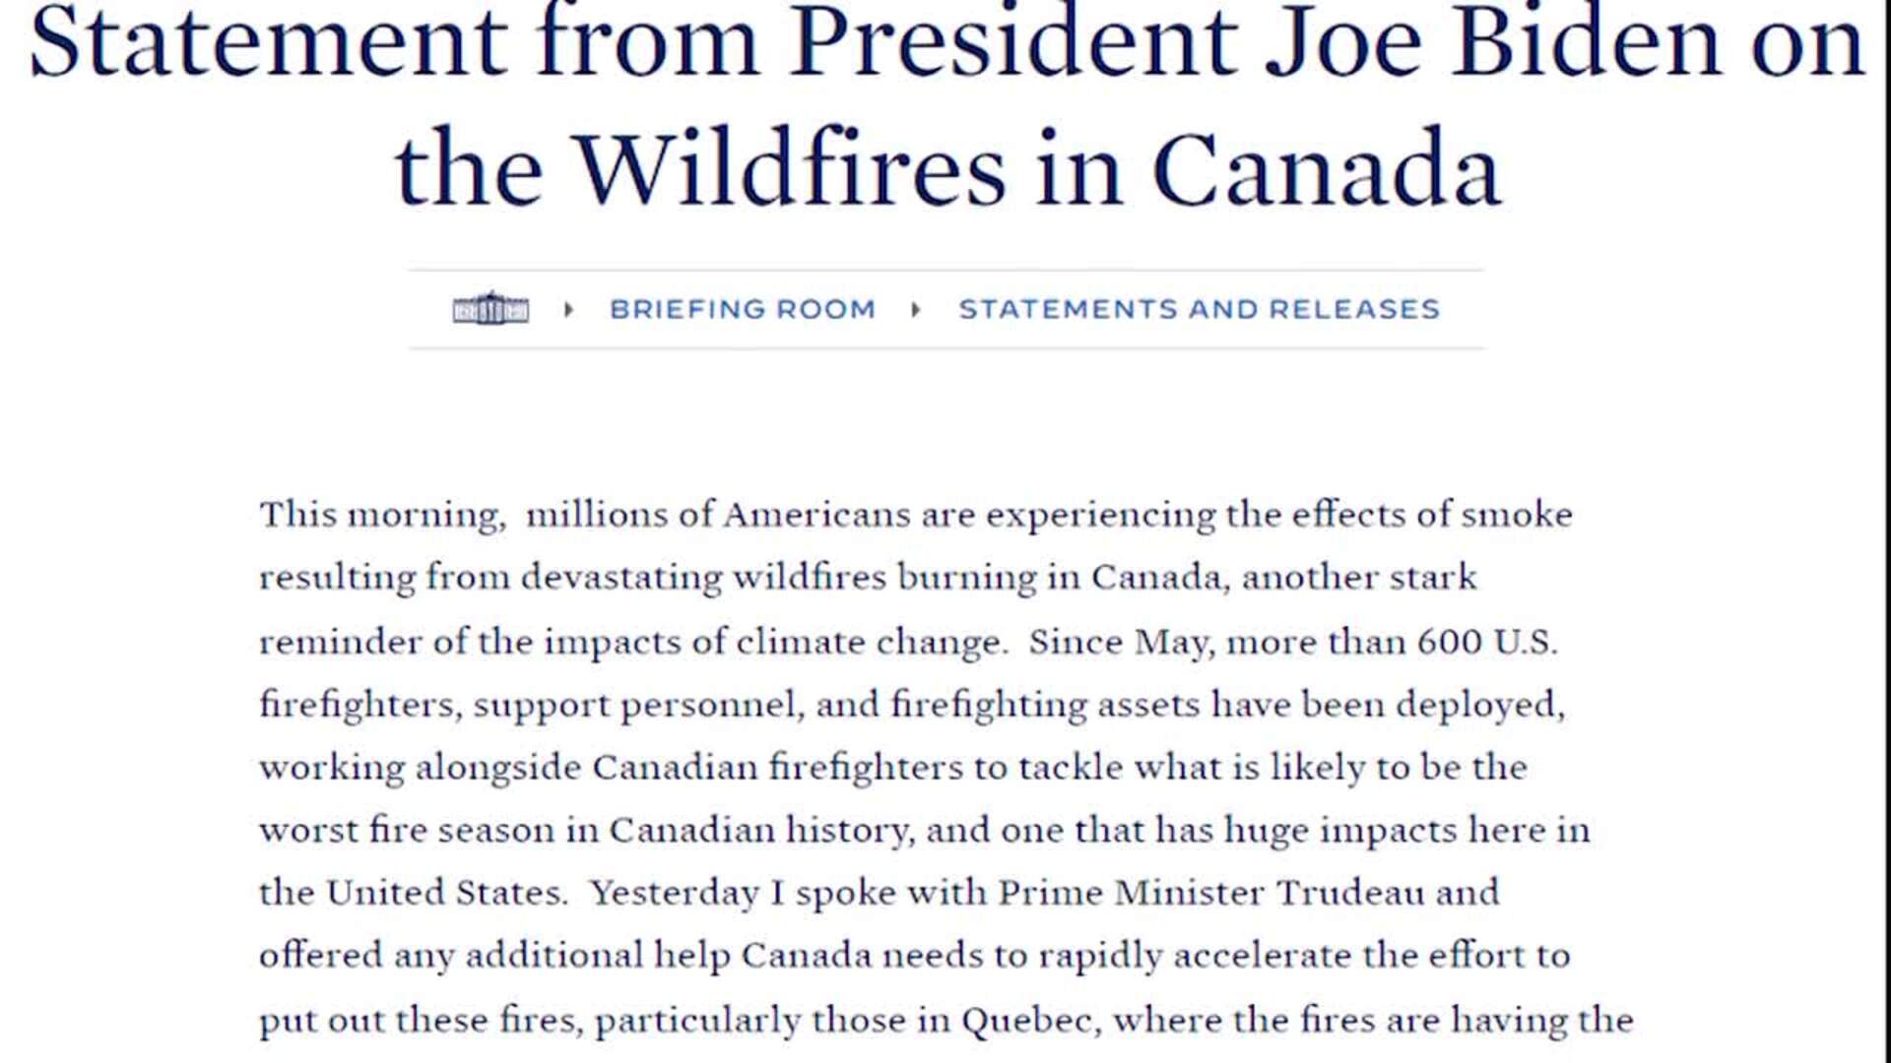This screenshot has width=1891, height=1063.
Task: Click the phrase "support personnel"
Action: tap(634, 706)
